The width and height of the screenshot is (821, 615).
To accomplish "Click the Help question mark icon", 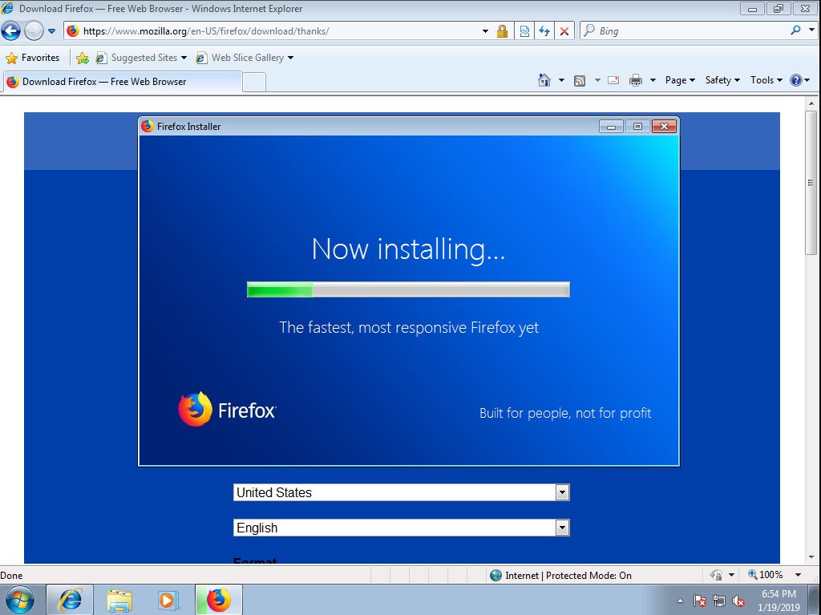I will pyautogui.click(x=796, y=80).
